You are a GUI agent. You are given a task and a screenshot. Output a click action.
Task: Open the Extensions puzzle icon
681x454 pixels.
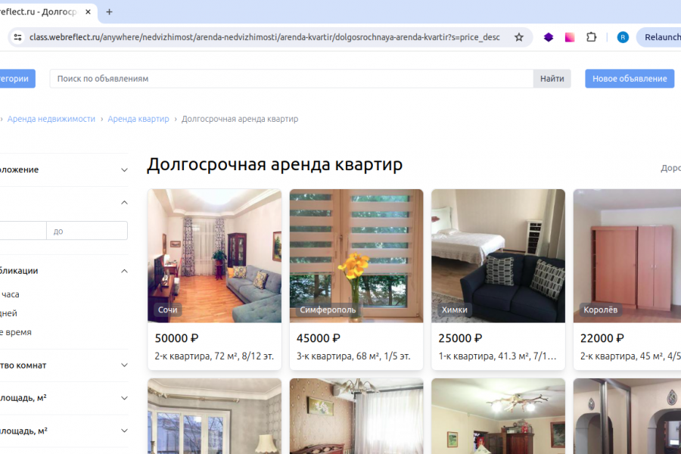(x=591, y=37)
